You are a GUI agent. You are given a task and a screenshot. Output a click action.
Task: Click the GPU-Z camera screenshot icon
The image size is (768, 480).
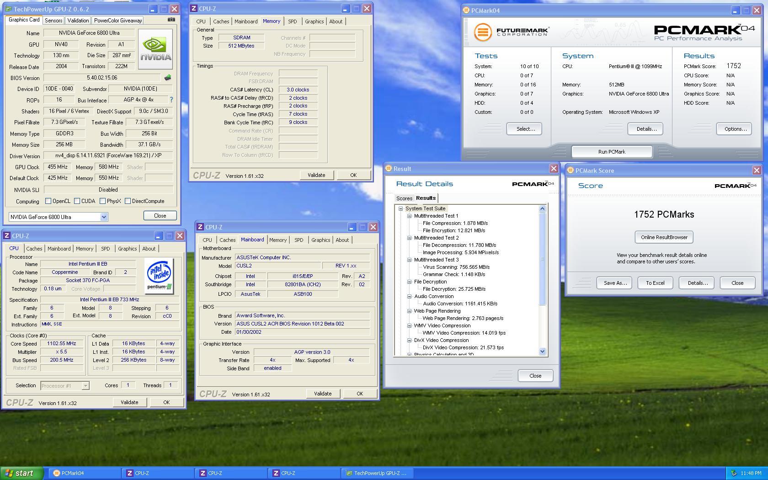(171, 20)
